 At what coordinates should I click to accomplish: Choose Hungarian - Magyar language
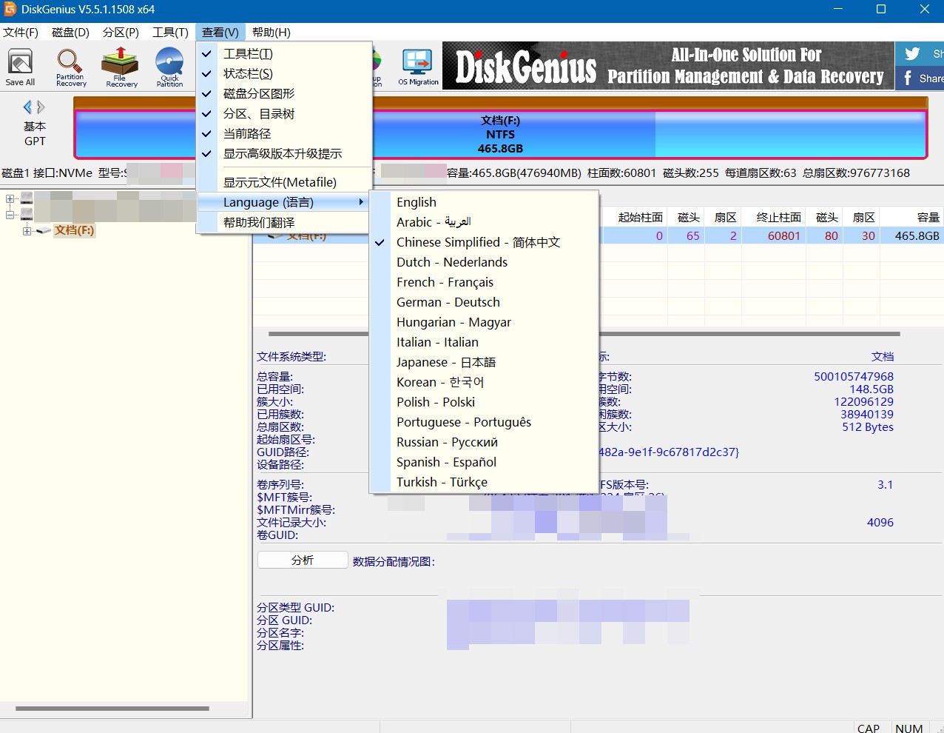[x=484, y=322]
